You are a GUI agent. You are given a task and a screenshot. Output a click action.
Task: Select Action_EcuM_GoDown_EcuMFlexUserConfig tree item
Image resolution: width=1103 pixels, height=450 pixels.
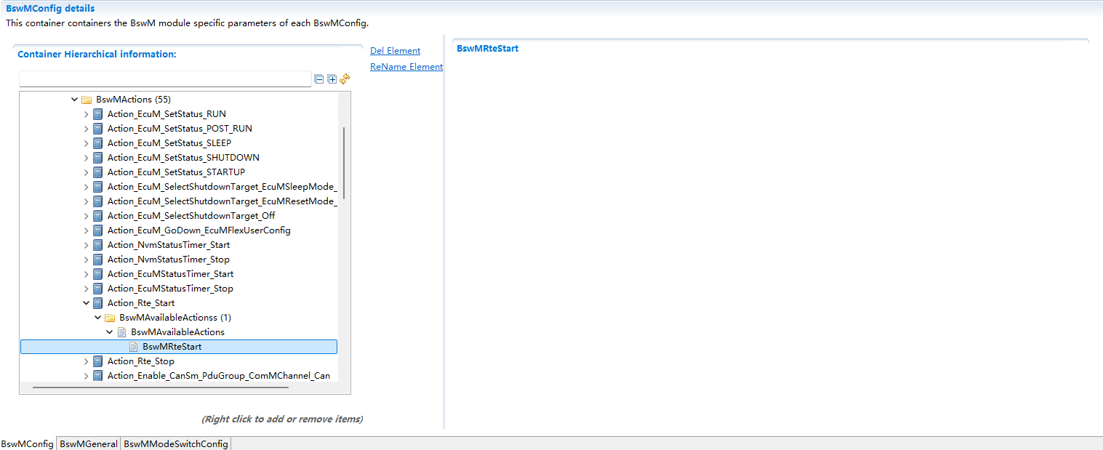point(198,230)
